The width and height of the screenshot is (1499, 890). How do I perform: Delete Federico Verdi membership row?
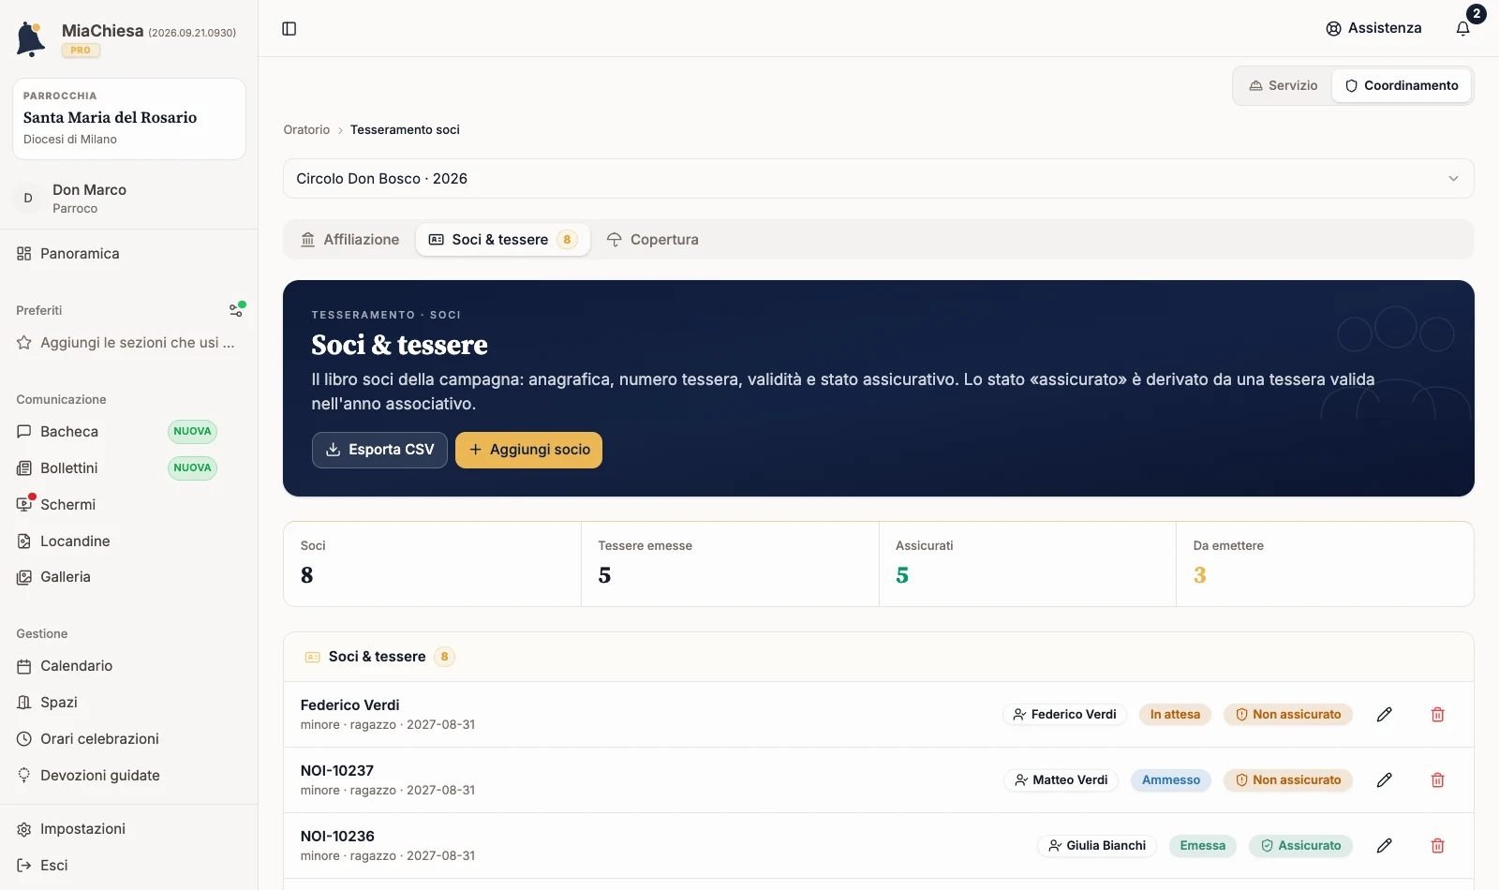1438,715
